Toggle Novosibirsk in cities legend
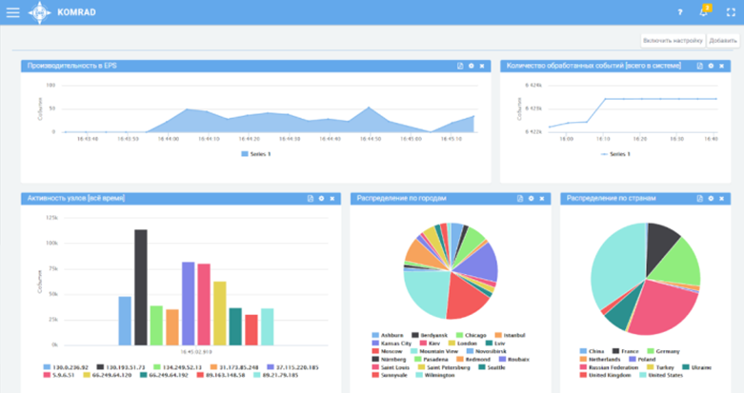This screenshot has width=744, height=393. (487, 351)
